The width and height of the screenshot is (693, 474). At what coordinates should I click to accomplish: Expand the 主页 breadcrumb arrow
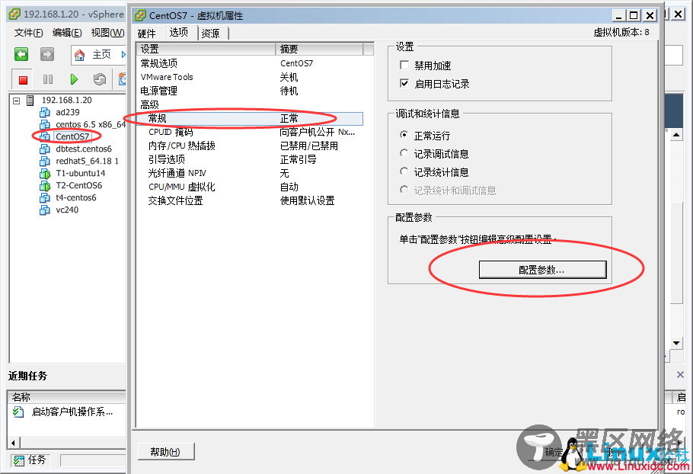[123, 55]
